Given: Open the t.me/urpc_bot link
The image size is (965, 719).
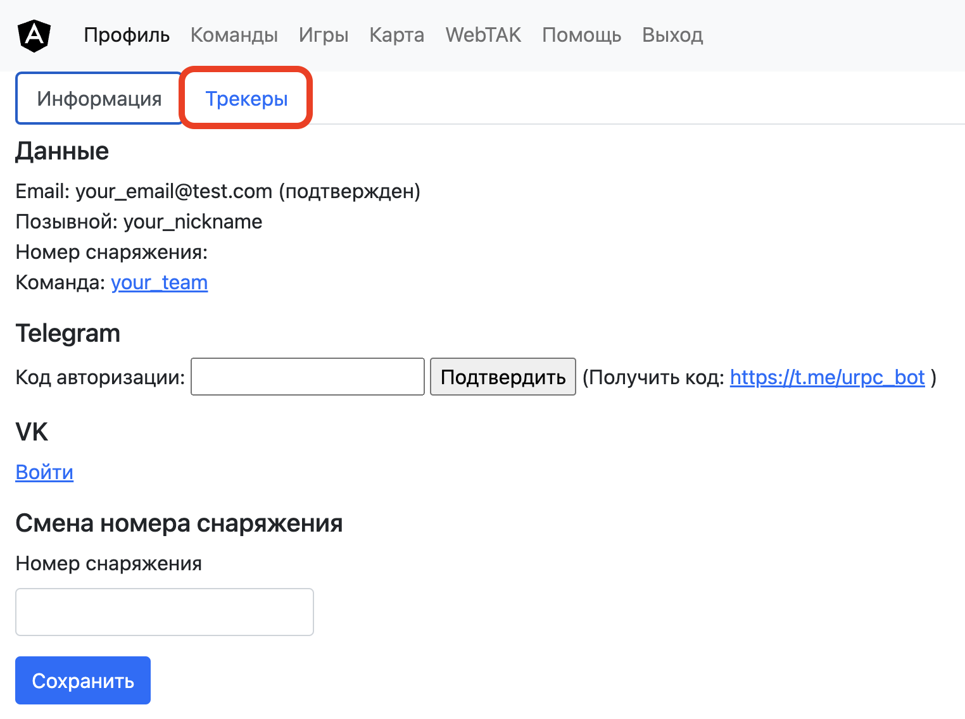Looking at the screenshot, I should coord(828,377).
